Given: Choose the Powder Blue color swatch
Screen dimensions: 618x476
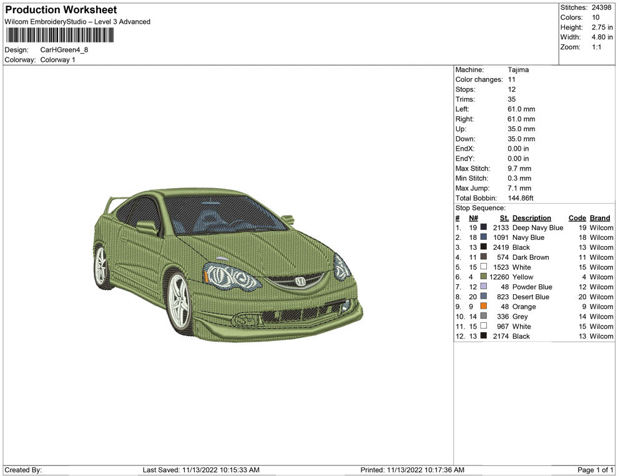Looking at the screenshot, I should click(484, 287).
